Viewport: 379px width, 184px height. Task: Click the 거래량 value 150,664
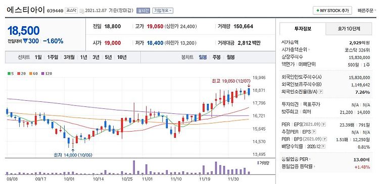pyautogui.click(x=244, y=27)
